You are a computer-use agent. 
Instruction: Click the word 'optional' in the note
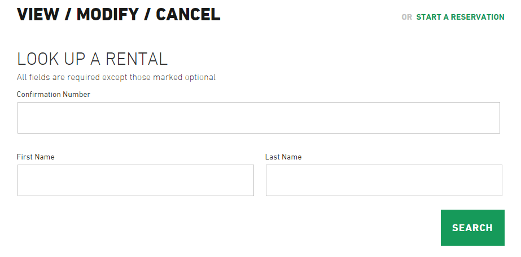(x=200, y=77)
